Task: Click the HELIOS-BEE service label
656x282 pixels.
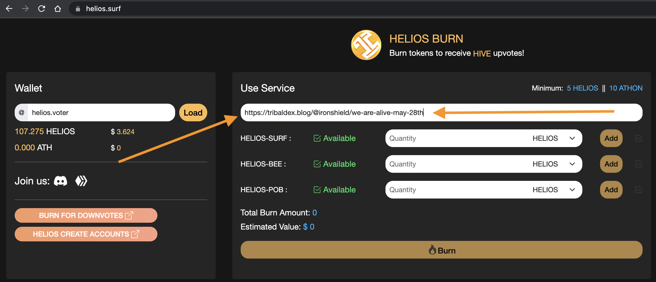Action: click(263, 164)
